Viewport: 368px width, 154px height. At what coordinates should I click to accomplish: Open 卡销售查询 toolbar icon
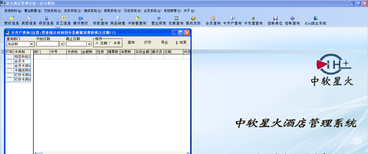coord(137,21)
